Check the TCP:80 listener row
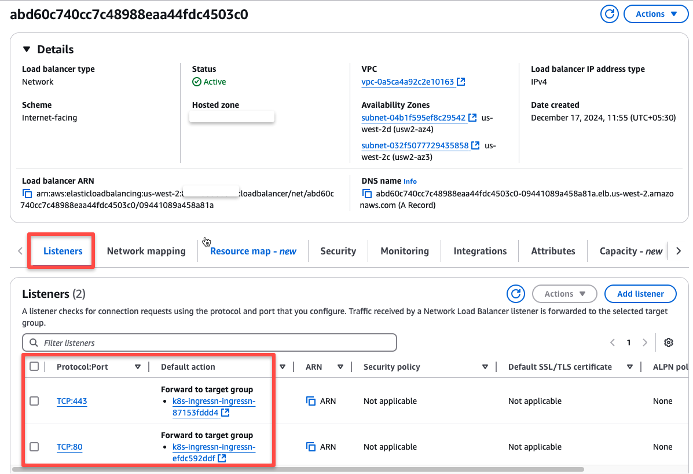 point(34,447)
